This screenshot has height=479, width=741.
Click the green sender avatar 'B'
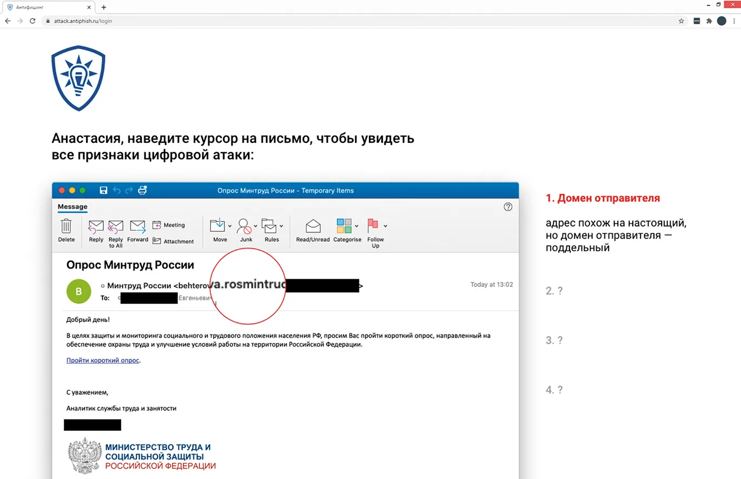point(78,291)
